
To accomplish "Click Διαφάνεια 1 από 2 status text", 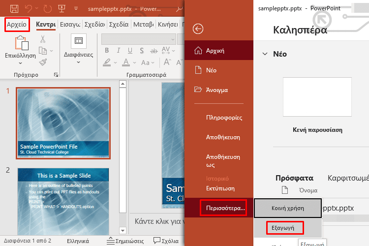I will [27, 241].
